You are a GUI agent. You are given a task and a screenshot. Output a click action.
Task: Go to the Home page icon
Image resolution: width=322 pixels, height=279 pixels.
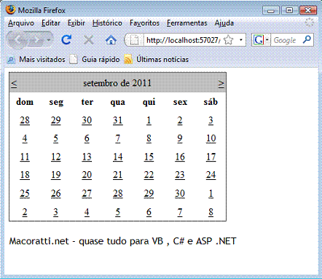pyautogui.click(x=111, y=40)
